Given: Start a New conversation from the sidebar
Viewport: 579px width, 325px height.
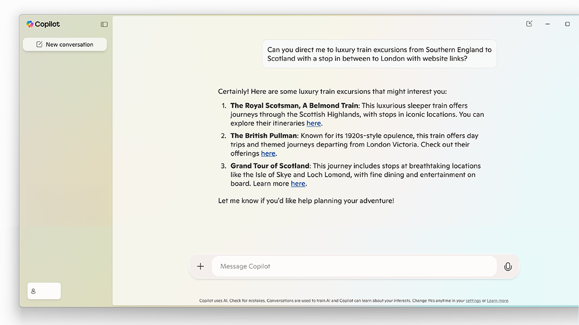Looking at the screenshot, I should tap(65, 44).
